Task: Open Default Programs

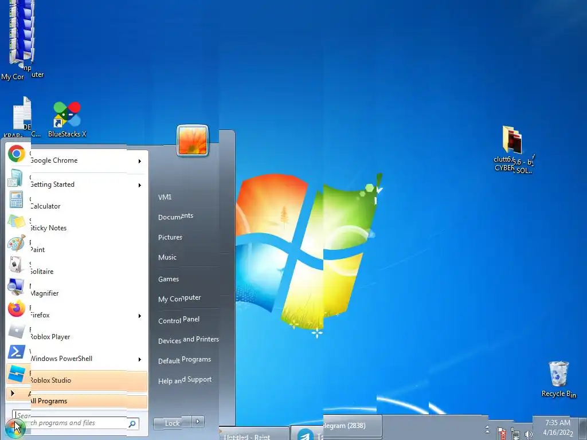Action: pyautogui.click(x=184, y=360)
